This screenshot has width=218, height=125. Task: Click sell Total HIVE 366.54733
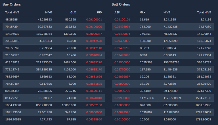click(204, 63)
